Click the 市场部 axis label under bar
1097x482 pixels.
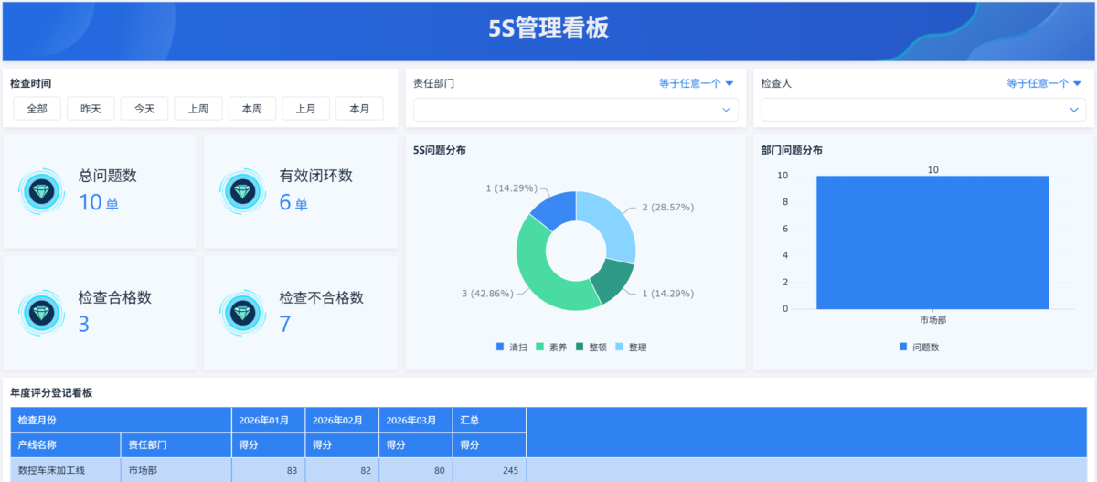coord(932,320)
